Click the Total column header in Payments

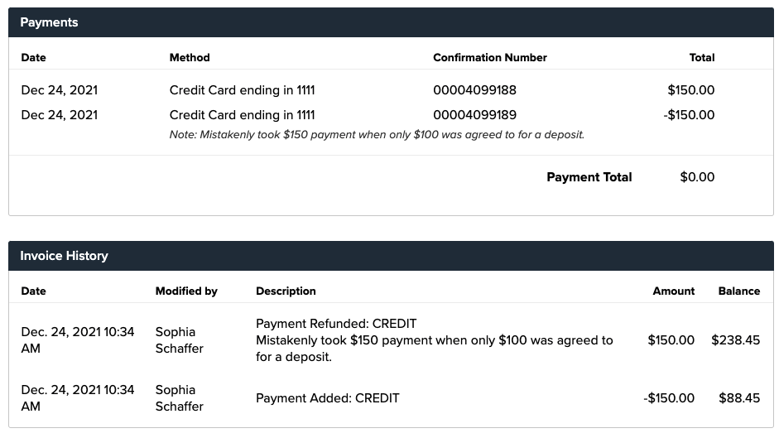click(701, 58)
